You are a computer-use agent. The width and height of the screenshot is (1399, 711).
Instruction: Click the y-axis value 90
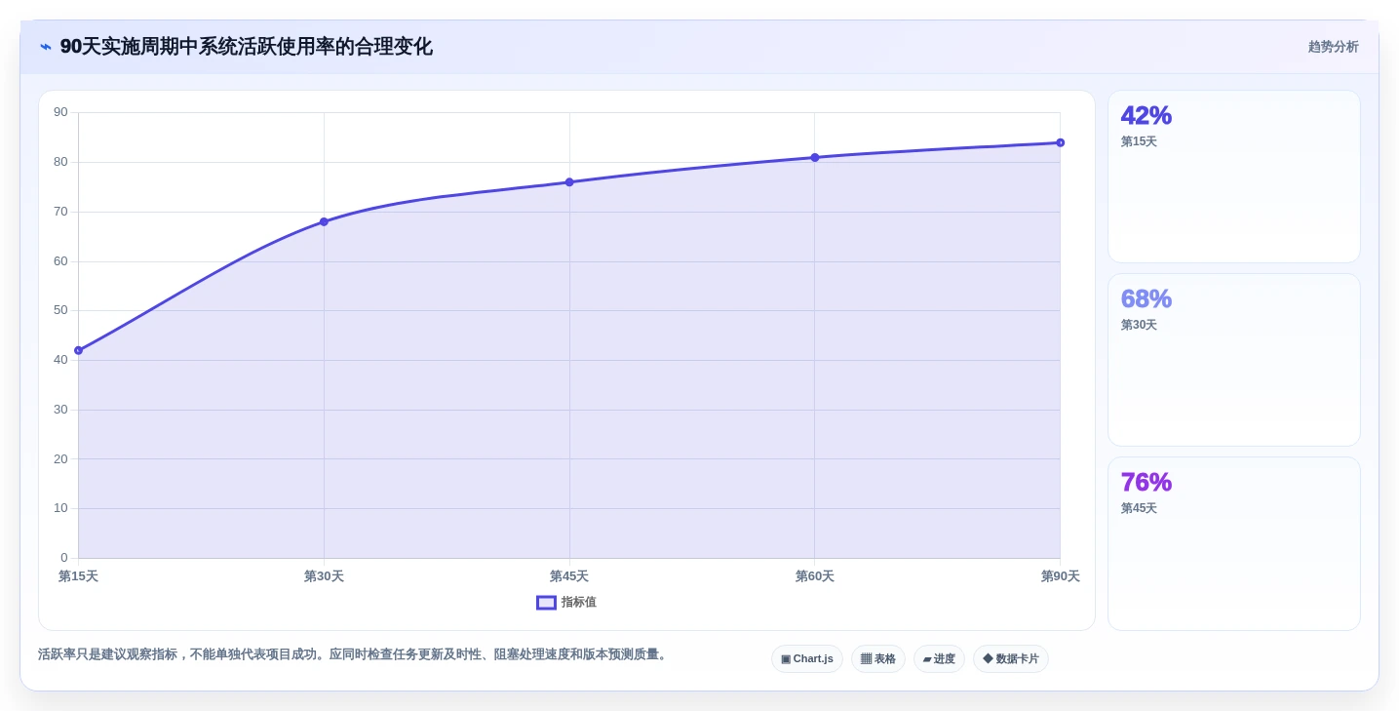click(60, 112)
